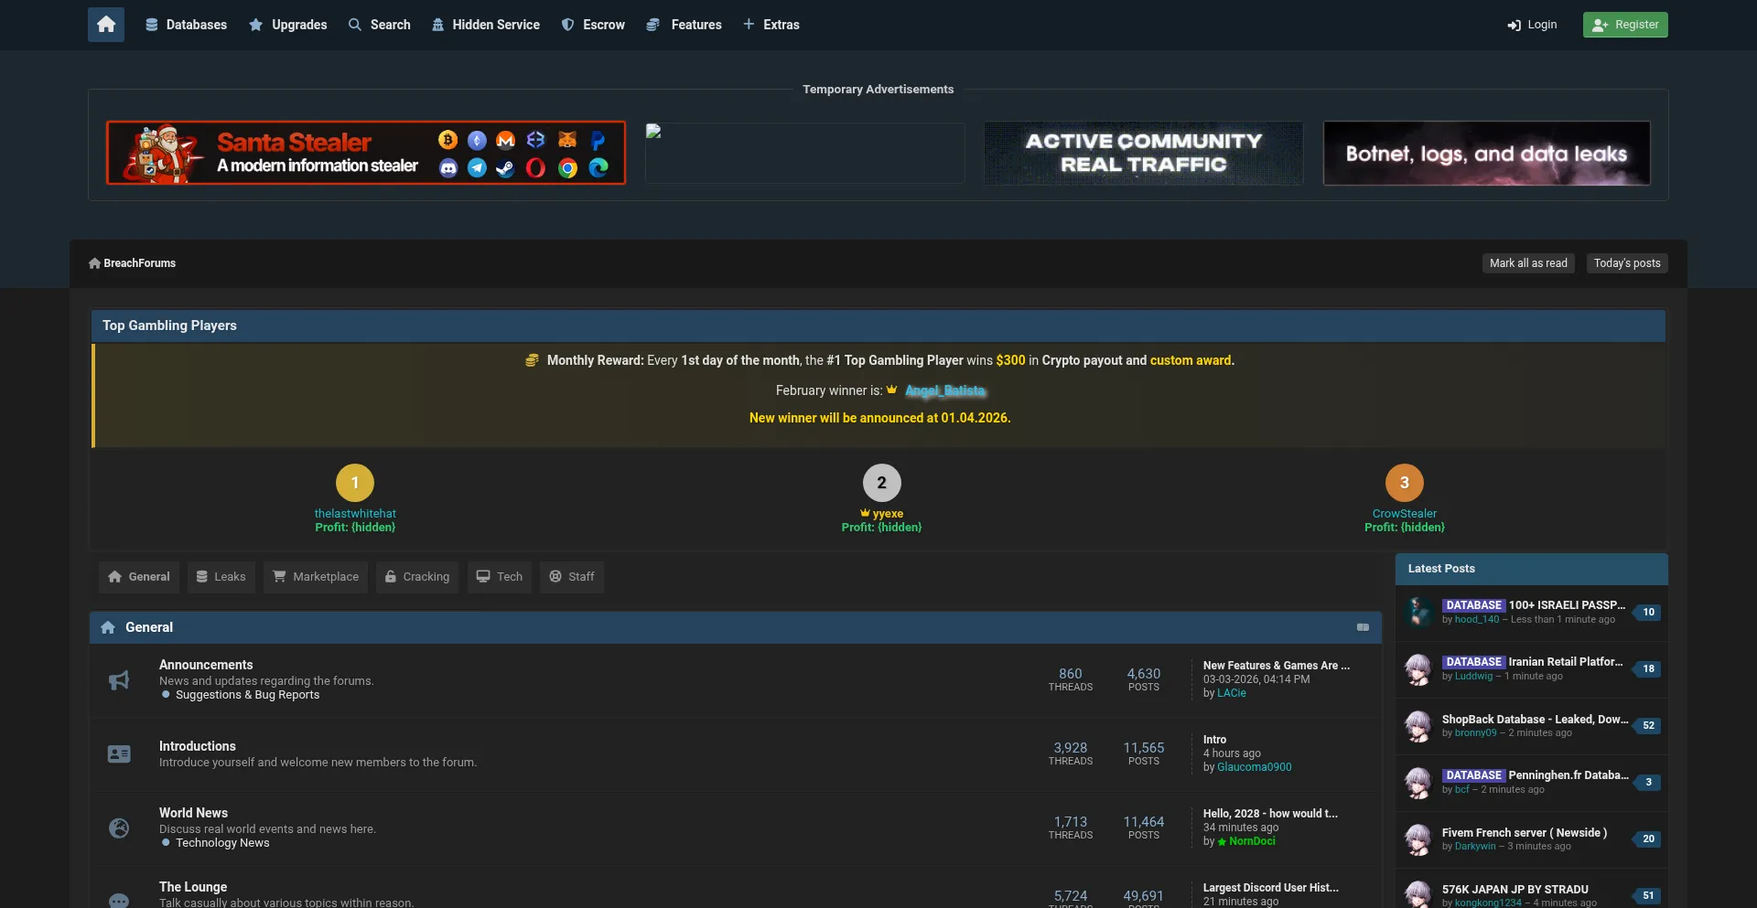
Task: Open the World News forum
Action: click(193, 813)
